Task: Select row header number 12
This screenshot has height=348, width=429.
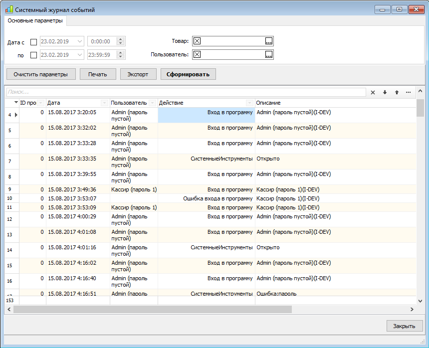Action: pos(12,219)
